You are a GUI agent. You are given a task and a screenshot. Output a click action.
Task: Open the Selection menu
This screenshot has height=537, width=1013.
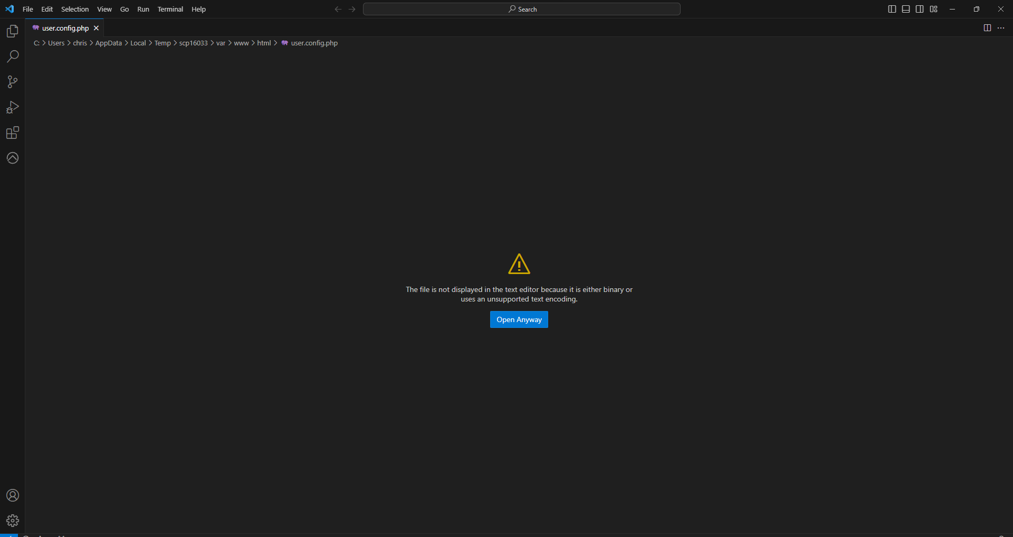tap(75, 9)
